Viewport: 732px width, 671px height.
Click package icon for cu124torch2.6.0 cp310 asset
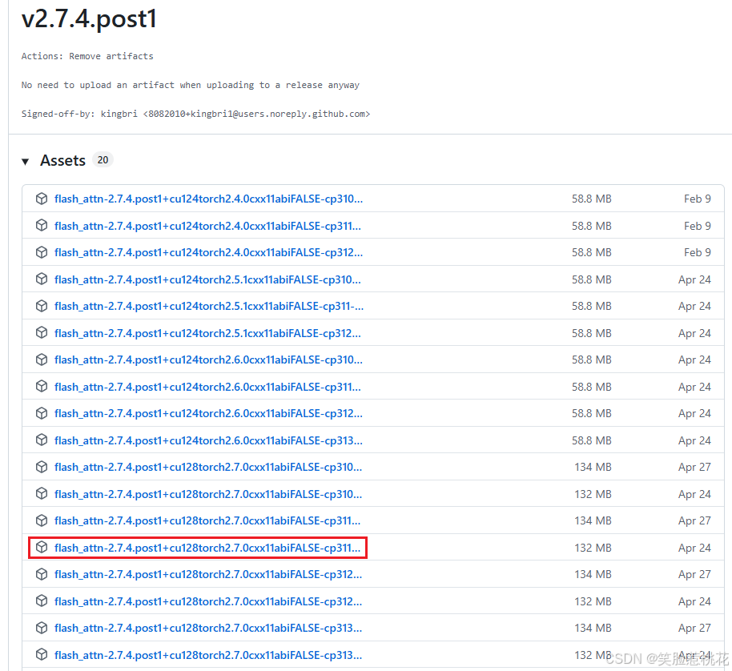point(42,360)
